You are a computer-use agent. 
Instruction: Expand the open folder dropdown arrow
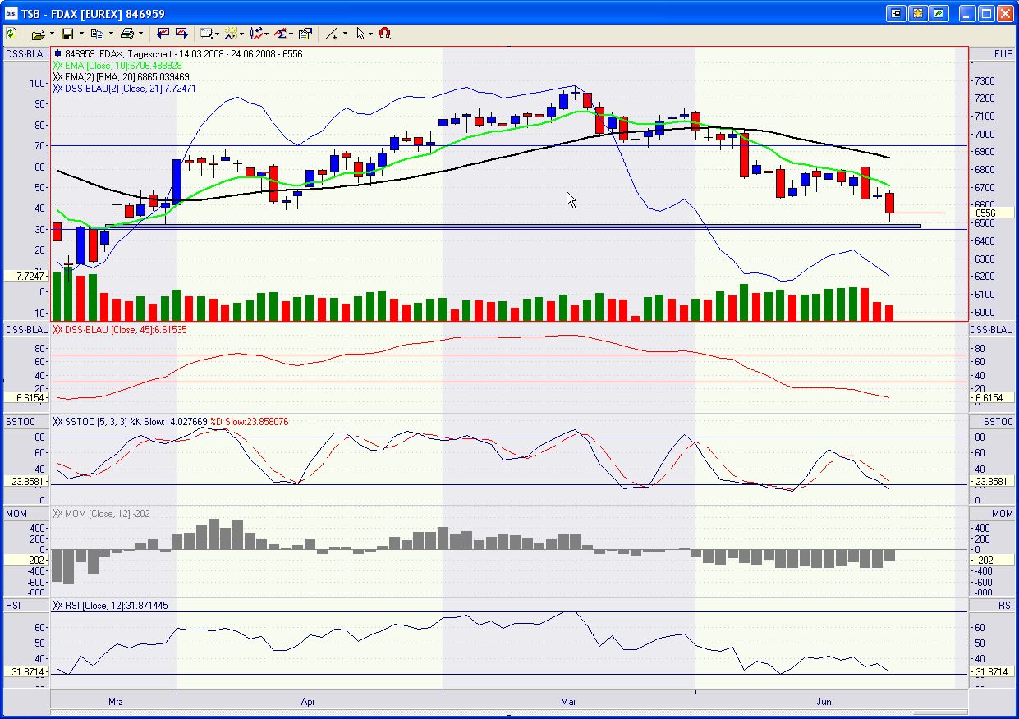[x=51, y=34]
